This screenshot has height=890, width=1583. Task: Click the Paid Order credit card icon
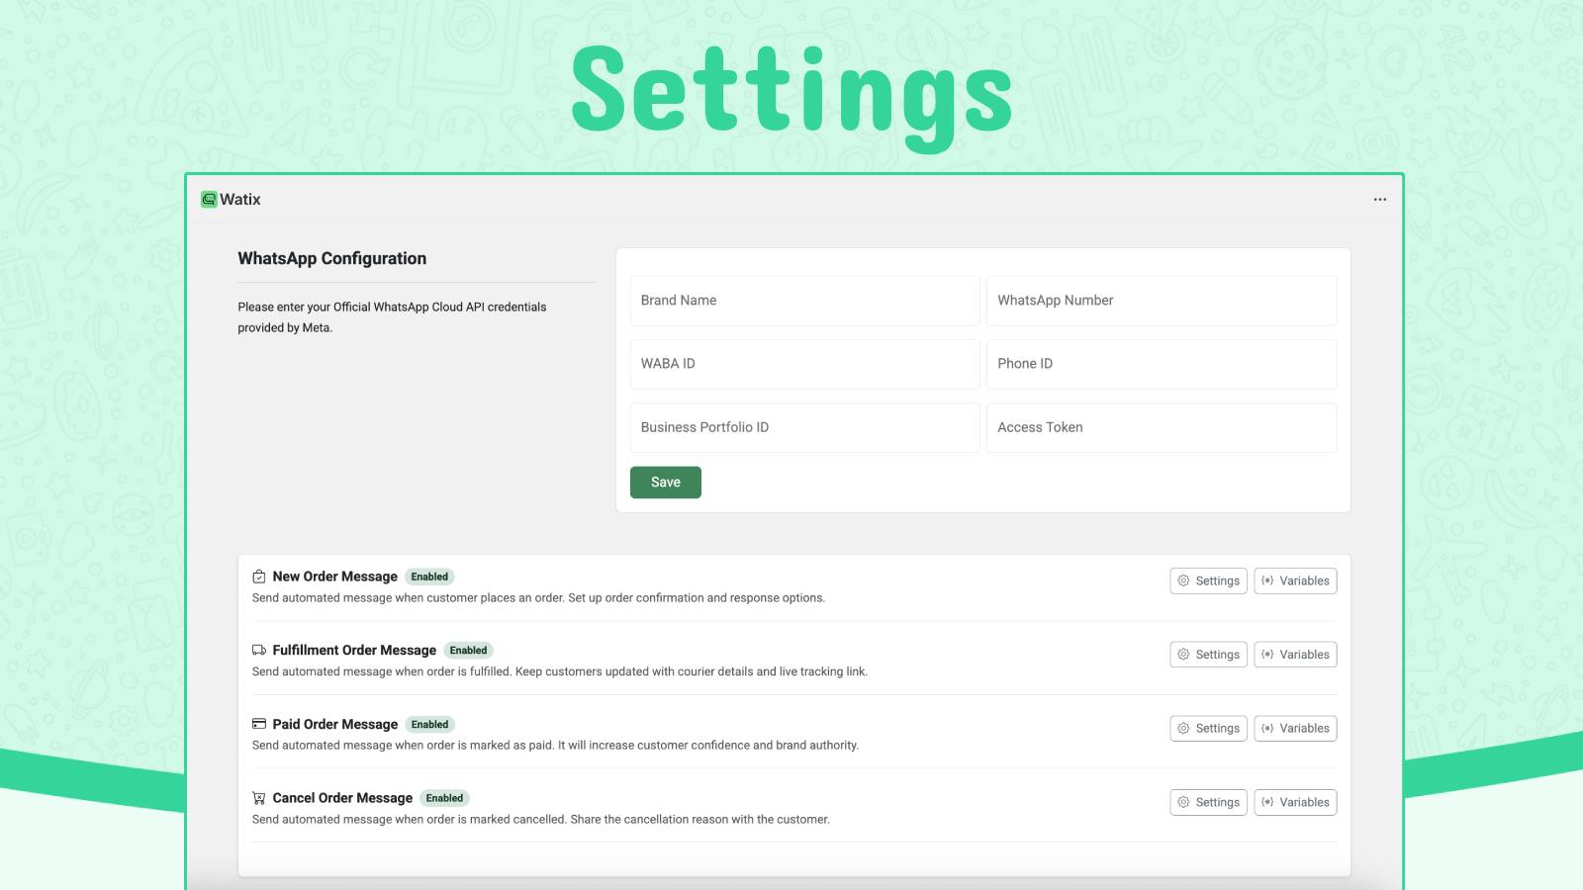point(259,724)
